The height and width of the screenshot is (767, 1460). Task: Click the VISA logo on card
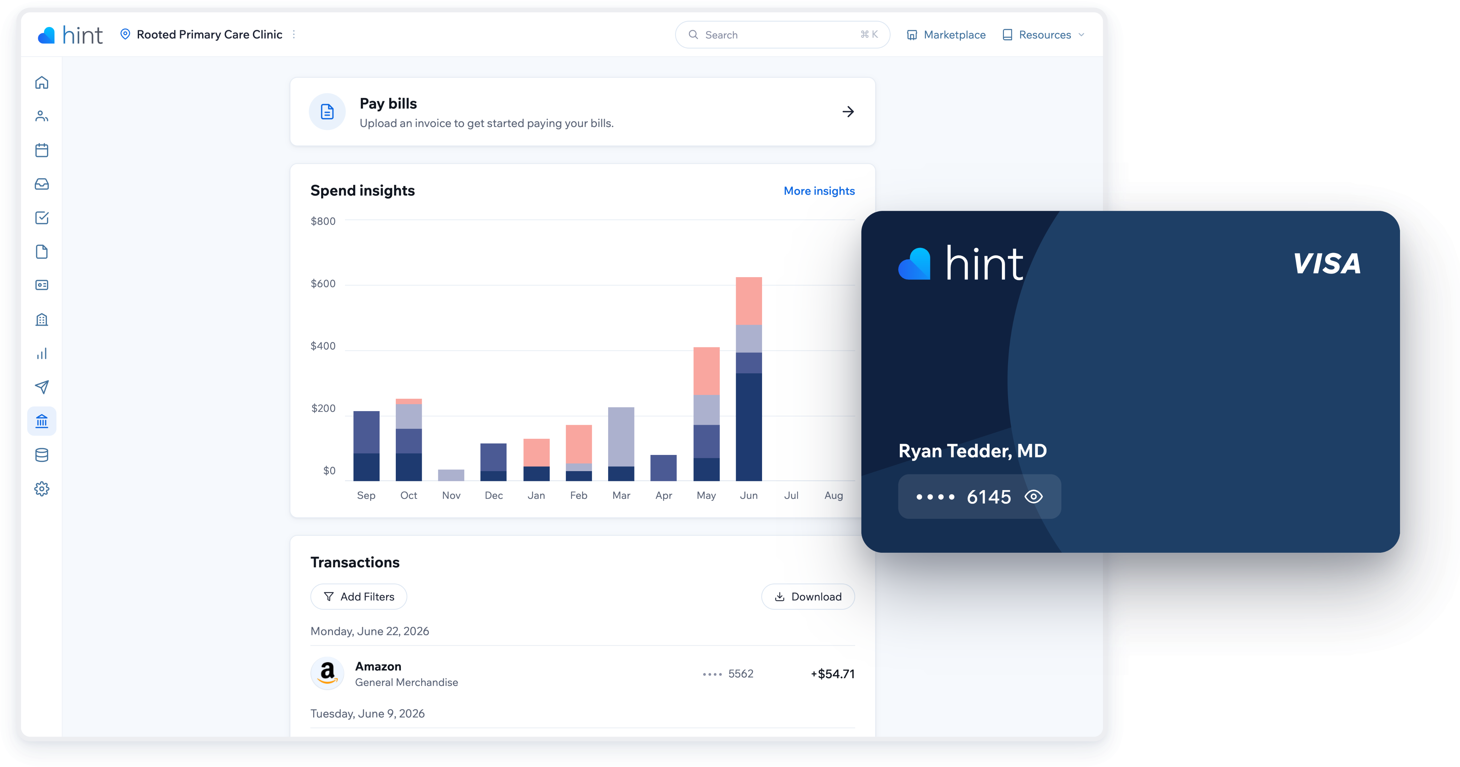click(x=1327, y=263)
